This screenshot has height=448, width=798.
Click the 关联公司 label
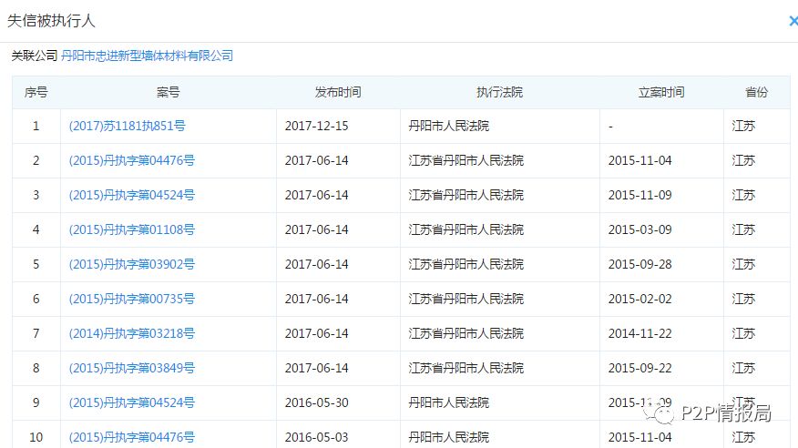[34, 56]
